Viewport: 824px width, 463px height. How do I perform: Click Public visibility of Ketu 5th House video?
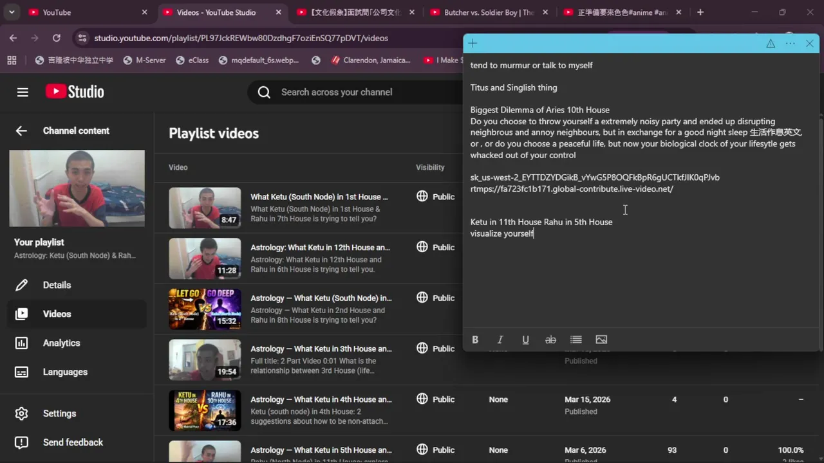tap(435, 450)
